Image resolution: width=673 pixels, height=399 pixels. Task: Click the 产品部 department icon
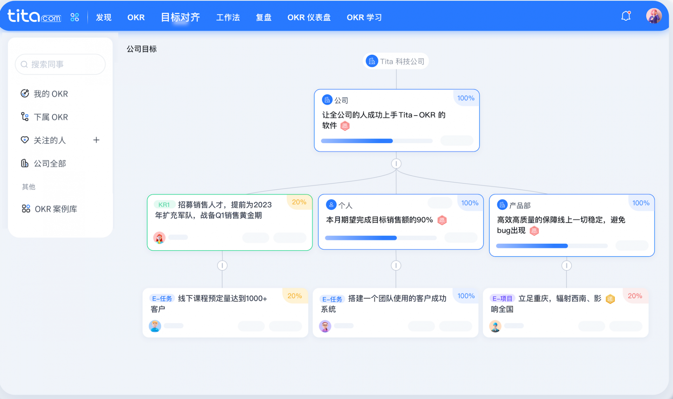pyautogui.click(x=502, y=205)
